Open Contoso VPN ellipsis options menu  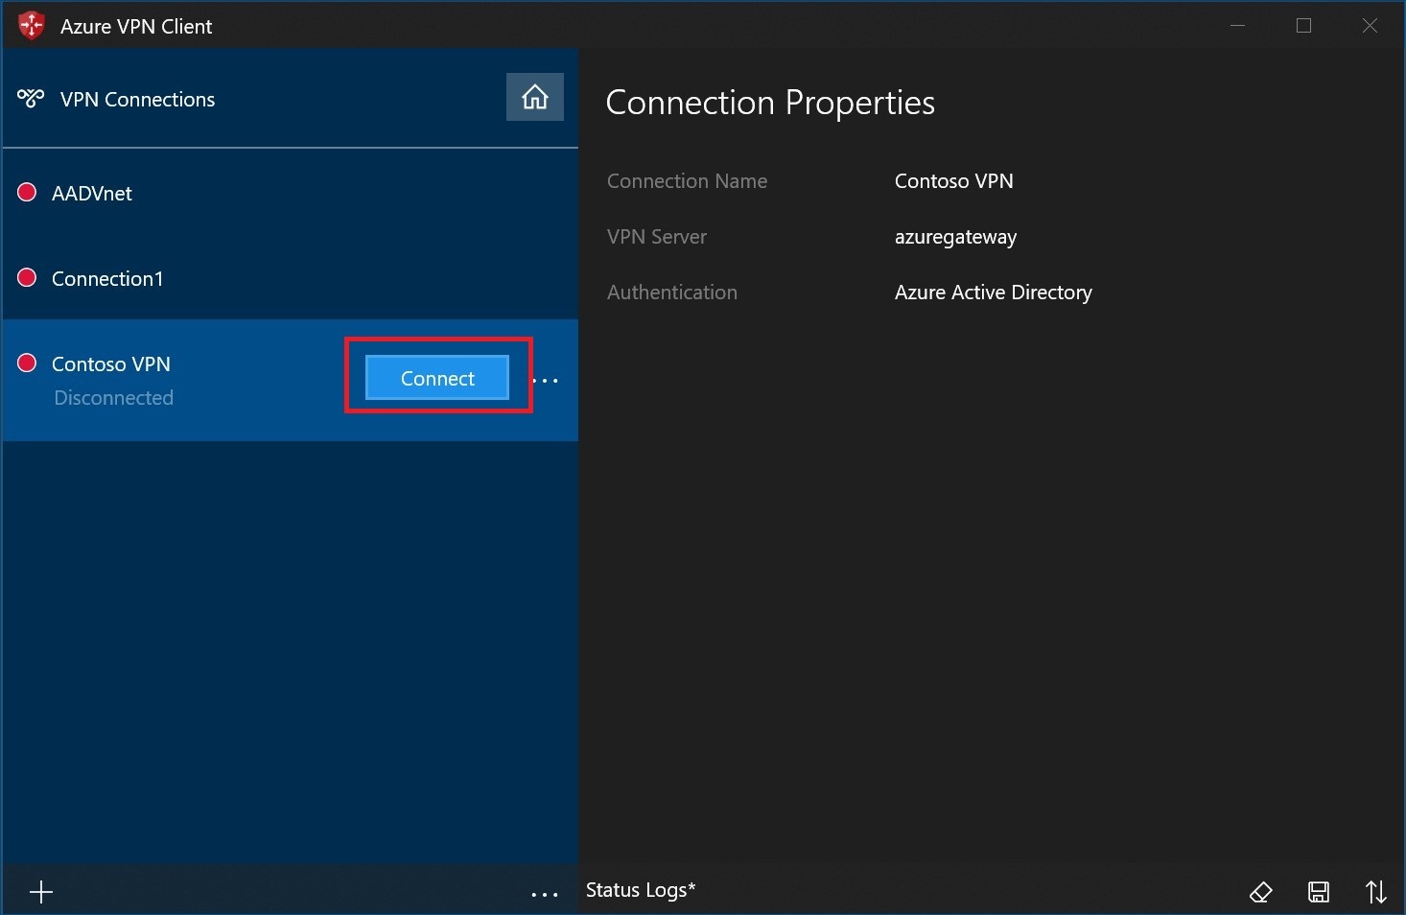(x=545, y=381)
